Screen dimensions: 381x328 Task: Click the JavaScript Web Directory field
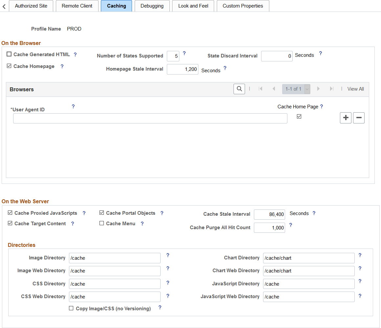click(x=309, y=297)
